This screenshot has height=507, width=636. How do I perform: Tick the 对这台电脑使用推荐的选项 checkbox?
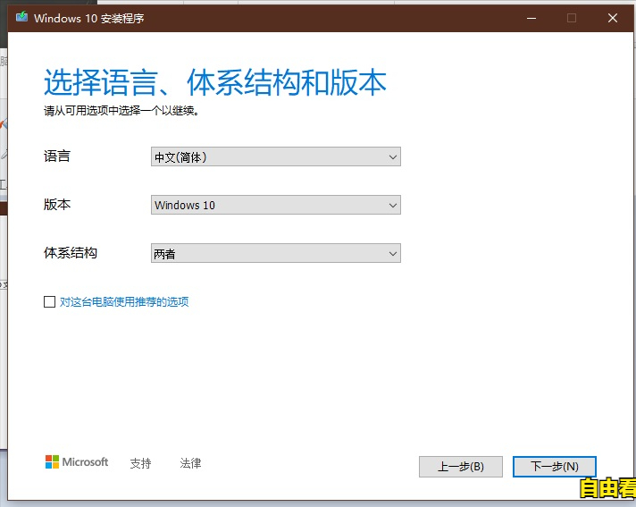[x=49, y=301]
